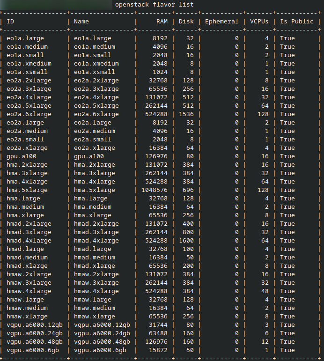Click Disk value 50 for hmad.medium
The height and width of the screenshot is (361, 324).
point(190,258)
